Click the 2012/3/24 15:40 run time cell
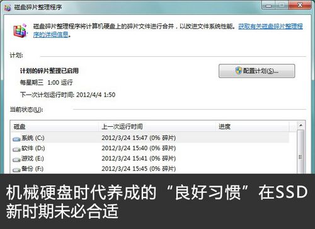 [139, 148]
